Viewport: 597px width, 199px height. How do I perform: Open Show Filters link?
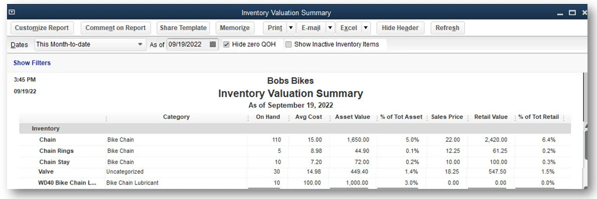pos(32,63)
